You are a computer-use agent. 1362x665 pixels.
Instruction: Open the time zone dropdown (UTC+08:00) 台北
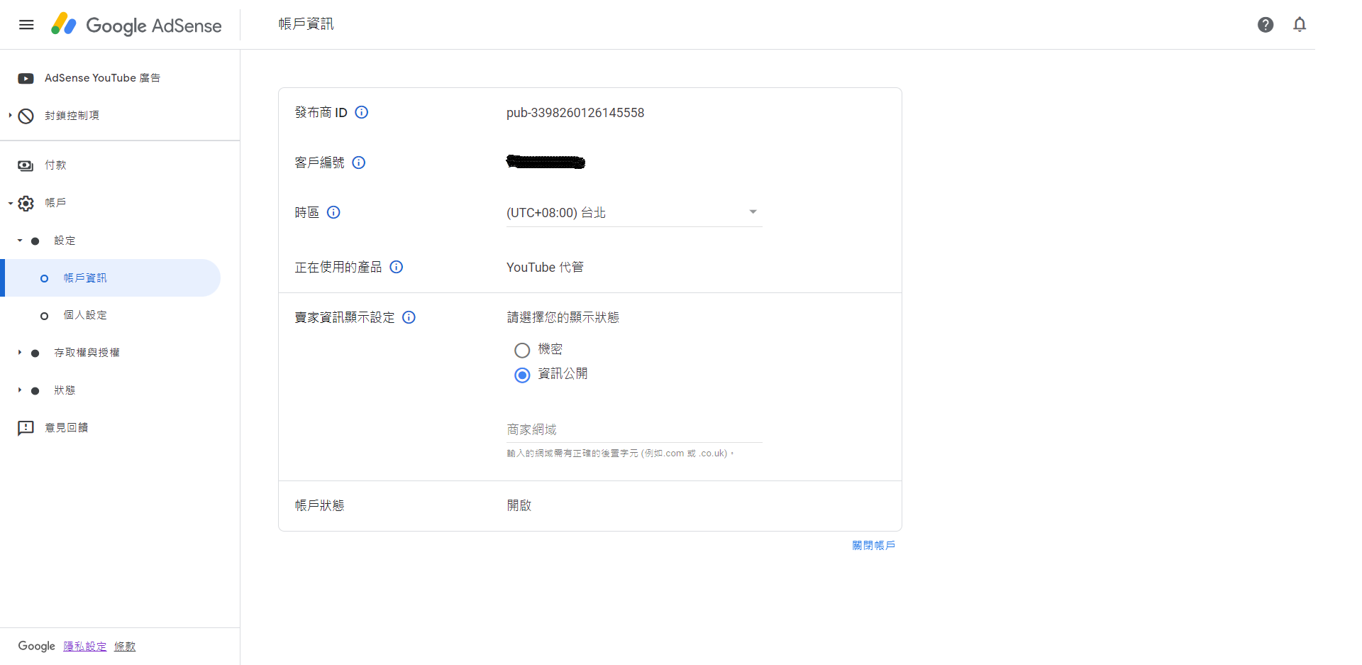click(x=634, y=213)
